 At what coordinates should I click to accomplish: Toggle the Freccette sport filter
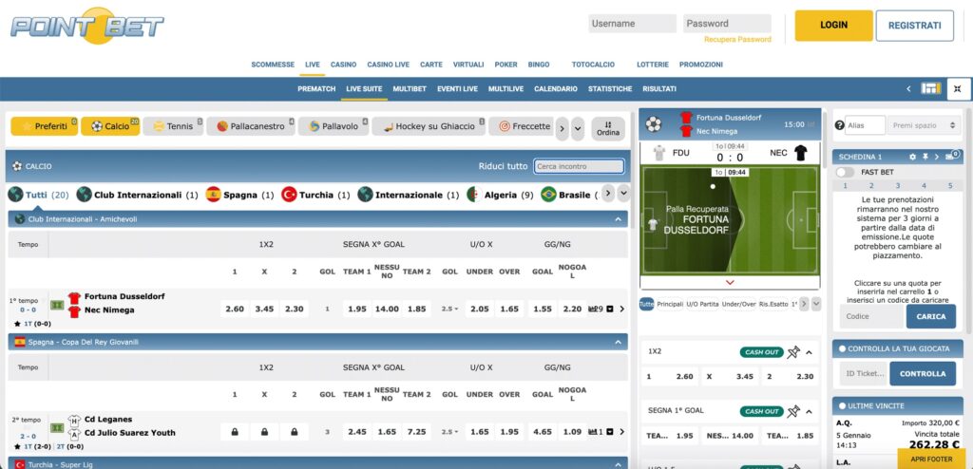pyautogui.click(x=522, y=126)
